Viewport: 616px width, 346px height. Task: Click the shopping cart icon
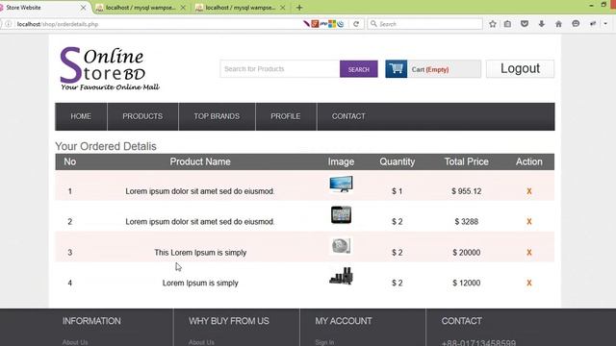coord(396,69)
